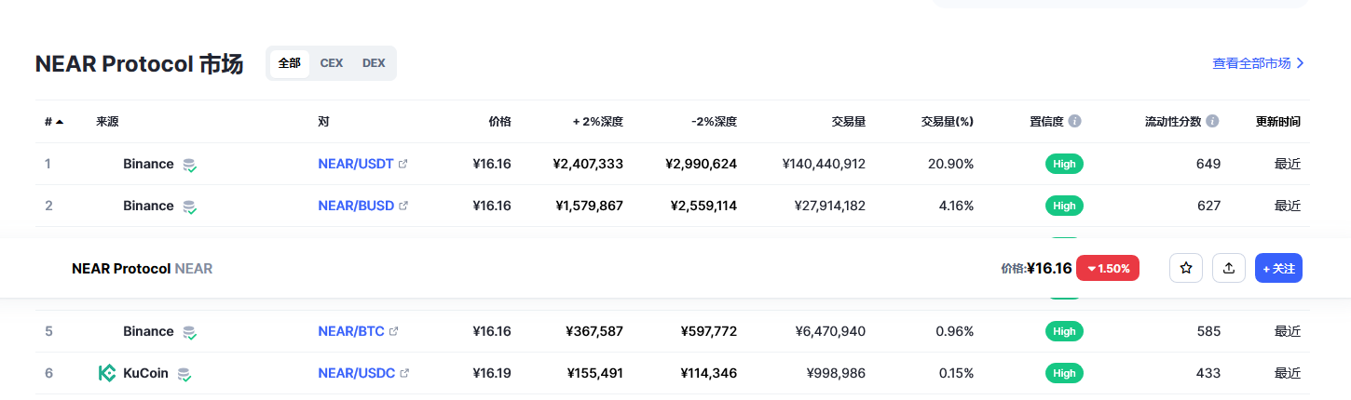This screenshot has width=1351, height=400.
Task: Open NEAR/USDT external link icon
Action: [x=403, y=164]
